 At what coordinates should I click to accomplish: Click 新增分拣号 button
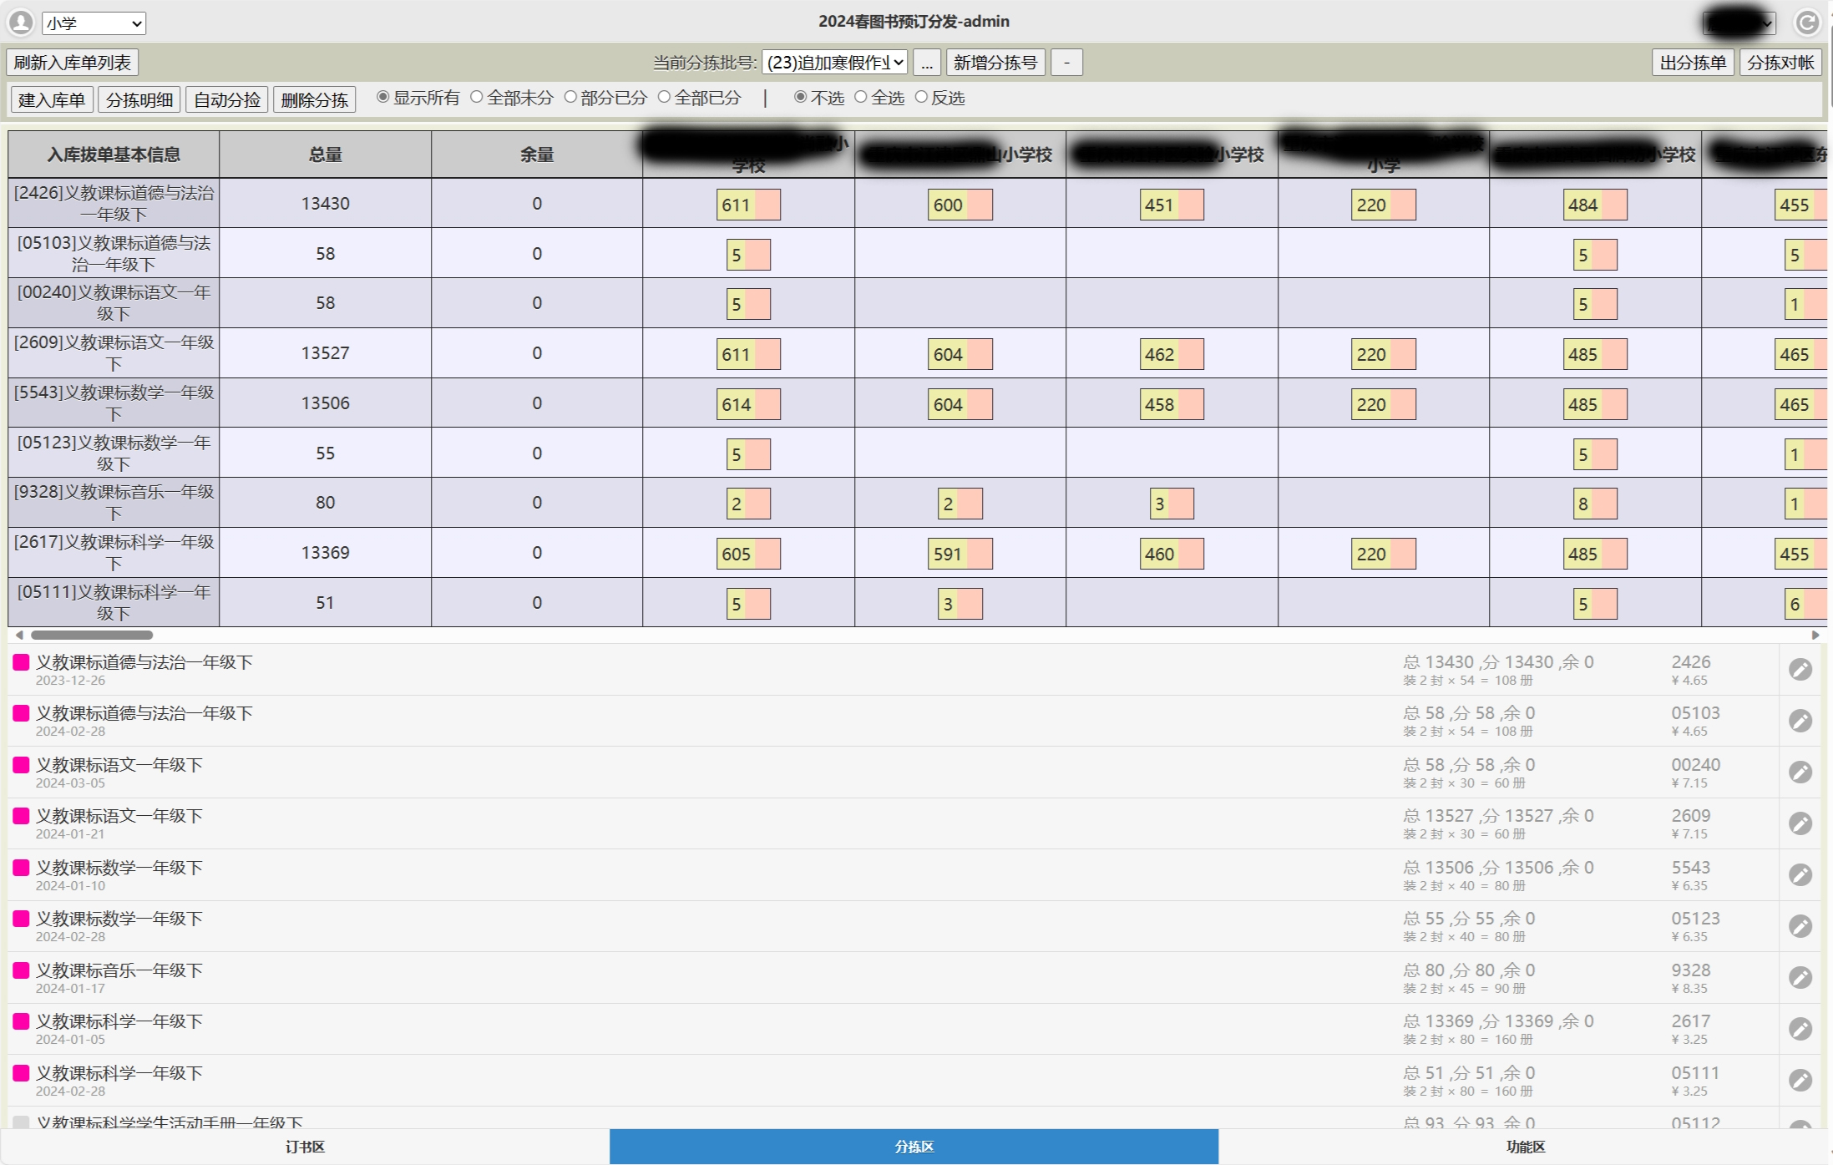(995, 63)
